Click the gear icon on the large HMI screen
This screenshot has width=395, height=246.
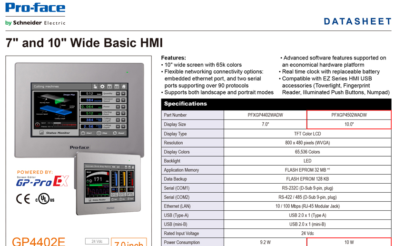102,87
